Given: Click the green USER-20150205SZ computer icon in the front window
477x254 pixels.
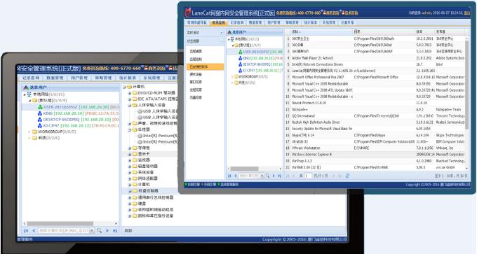Looking at the screenshot, I should pos(241,52).
